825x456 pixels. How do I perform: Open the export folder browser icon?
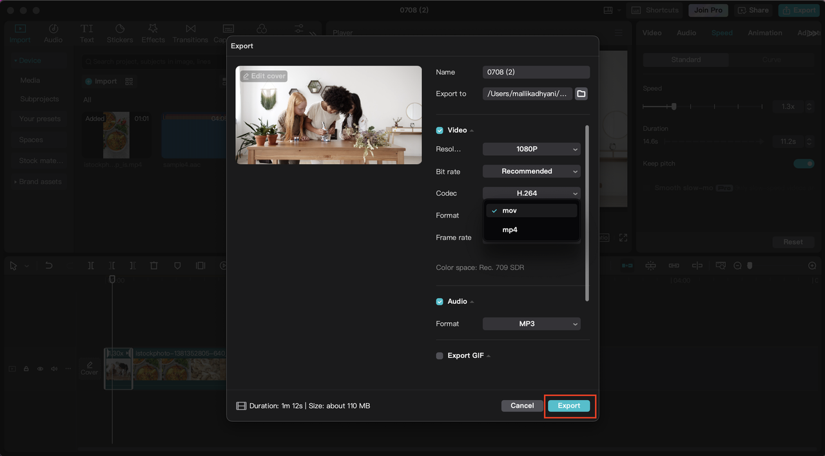pyautogui.click(x=581, y=94)
